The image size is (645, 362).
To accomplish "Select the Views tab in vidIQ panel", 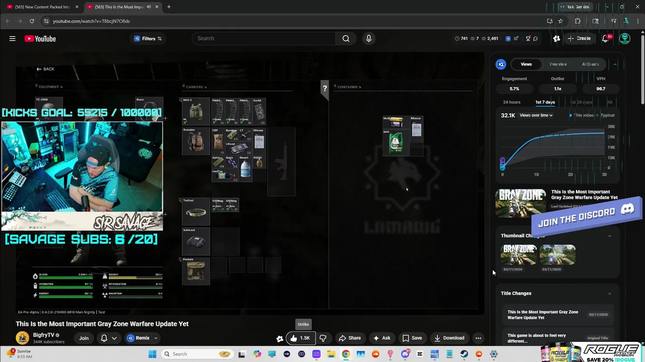I will tap(526, 64).
